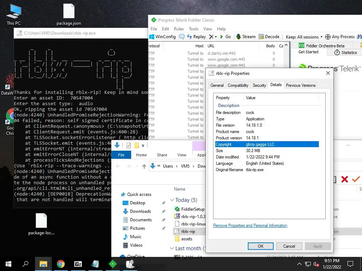Image resolution: width=362 pixels, height=271 pixels.
Task: Collapse the Today (5) group
Action: pos(172,200)
